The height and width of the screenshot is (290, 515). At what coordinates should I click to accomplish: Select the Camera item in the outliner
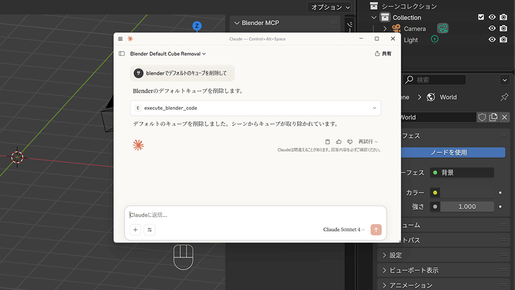click(x=415, y=28)
